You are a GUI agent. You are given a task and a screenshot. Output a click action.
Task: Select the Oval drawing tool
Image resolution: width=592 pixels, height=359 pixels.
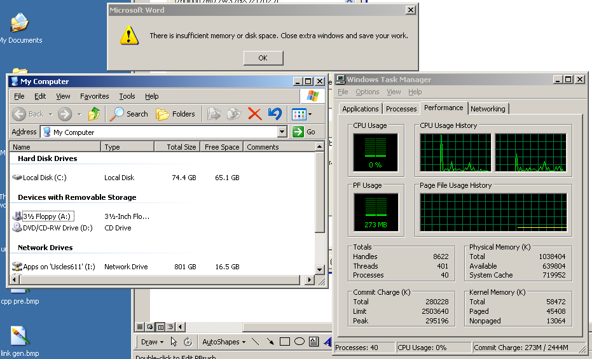pos(299,342)
